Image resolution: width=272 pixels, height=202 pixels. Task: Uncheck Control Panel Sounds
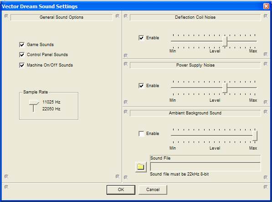click(x=22, y=55)
